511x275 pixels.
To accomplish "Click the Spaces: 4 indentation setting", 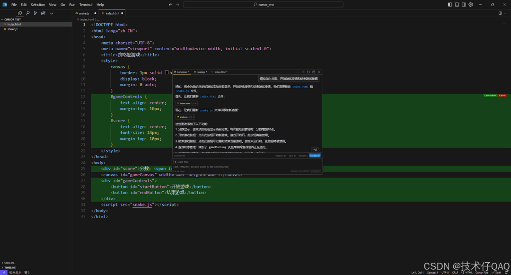I will coord(433,272).
